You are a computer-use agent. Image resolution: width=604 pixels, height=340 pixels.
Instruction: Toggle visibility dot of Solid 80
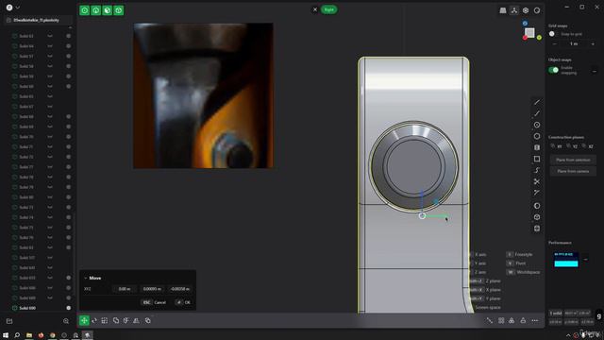(69, 197)
